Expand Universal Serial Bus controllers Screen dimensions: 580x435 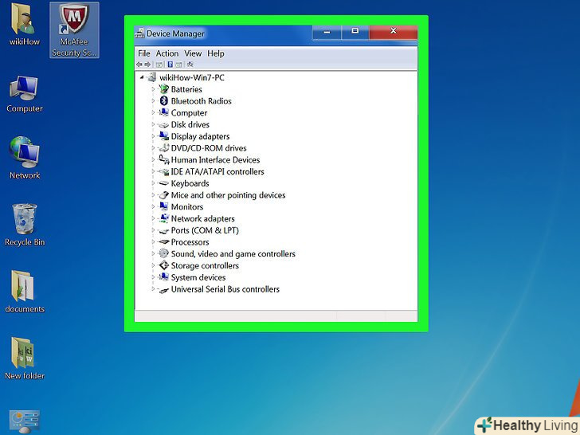pyautogui.click(x=154, y=289)
